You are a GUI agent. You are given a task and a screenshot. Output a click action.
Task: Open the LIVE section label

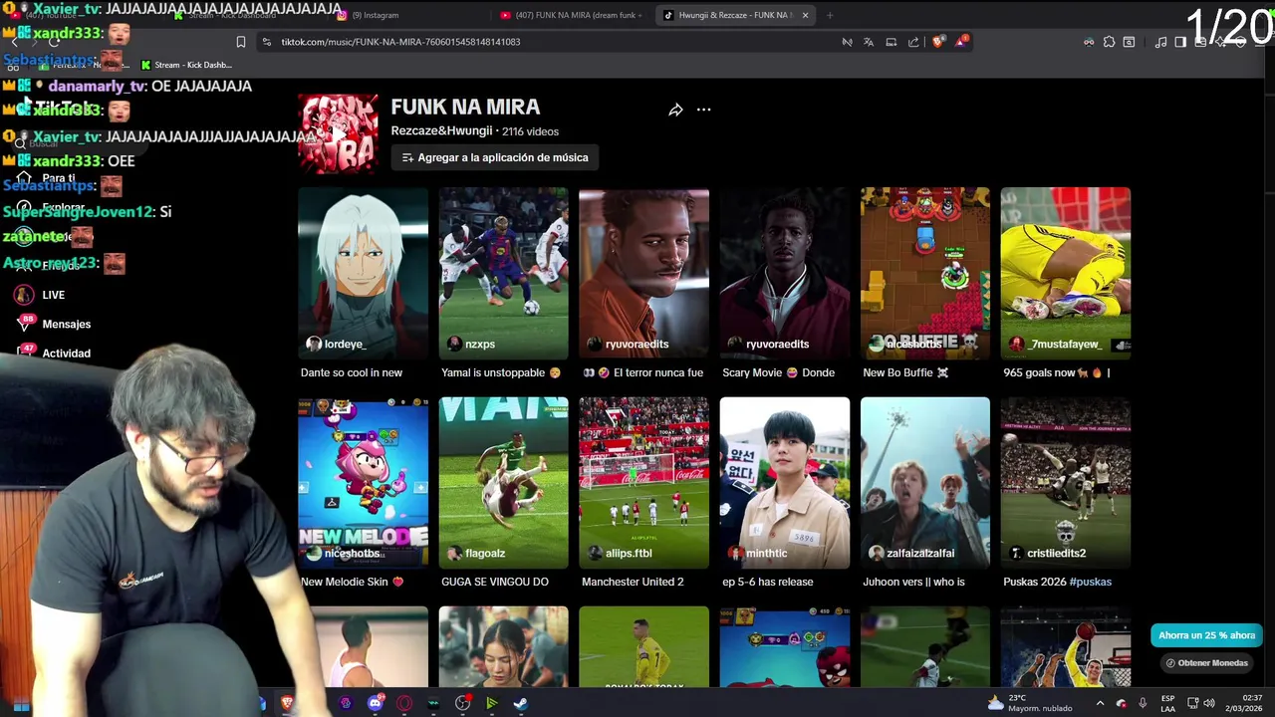coord(54,295)
